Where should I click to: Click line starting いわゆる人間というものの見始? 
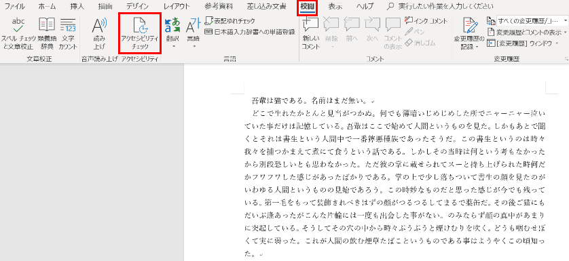click(394, 190)
